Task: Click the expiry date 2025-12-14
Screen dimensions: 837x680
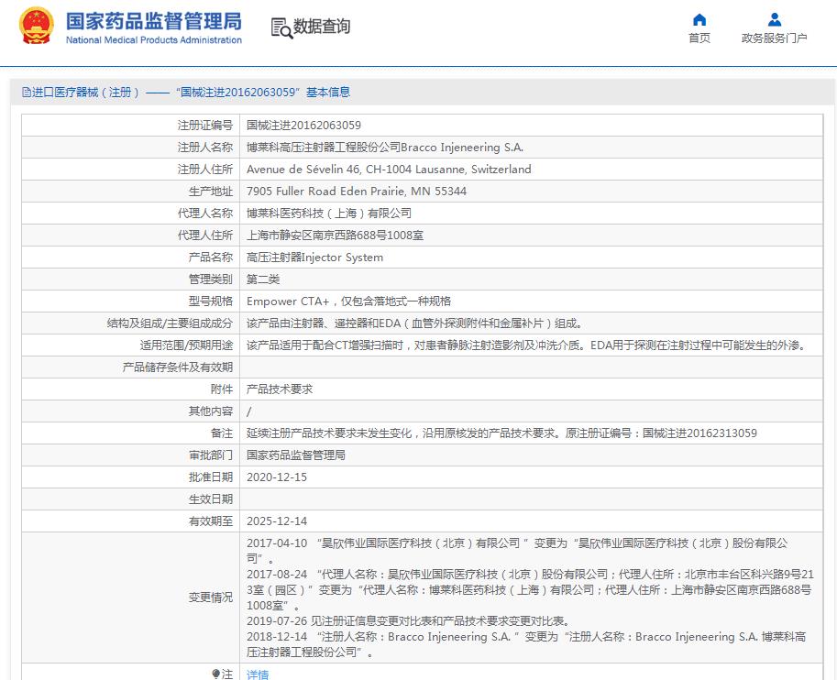Action: click(277, 521)
